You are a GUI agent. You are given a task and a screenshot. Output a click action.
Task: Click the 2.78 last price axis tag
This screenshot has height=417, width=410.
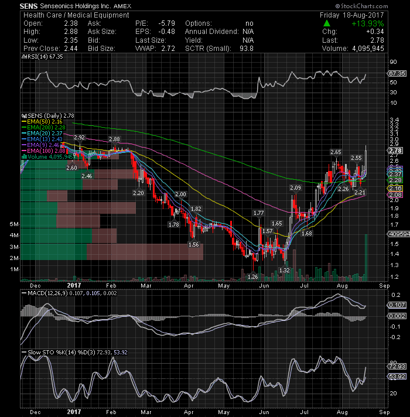point(395,151)
